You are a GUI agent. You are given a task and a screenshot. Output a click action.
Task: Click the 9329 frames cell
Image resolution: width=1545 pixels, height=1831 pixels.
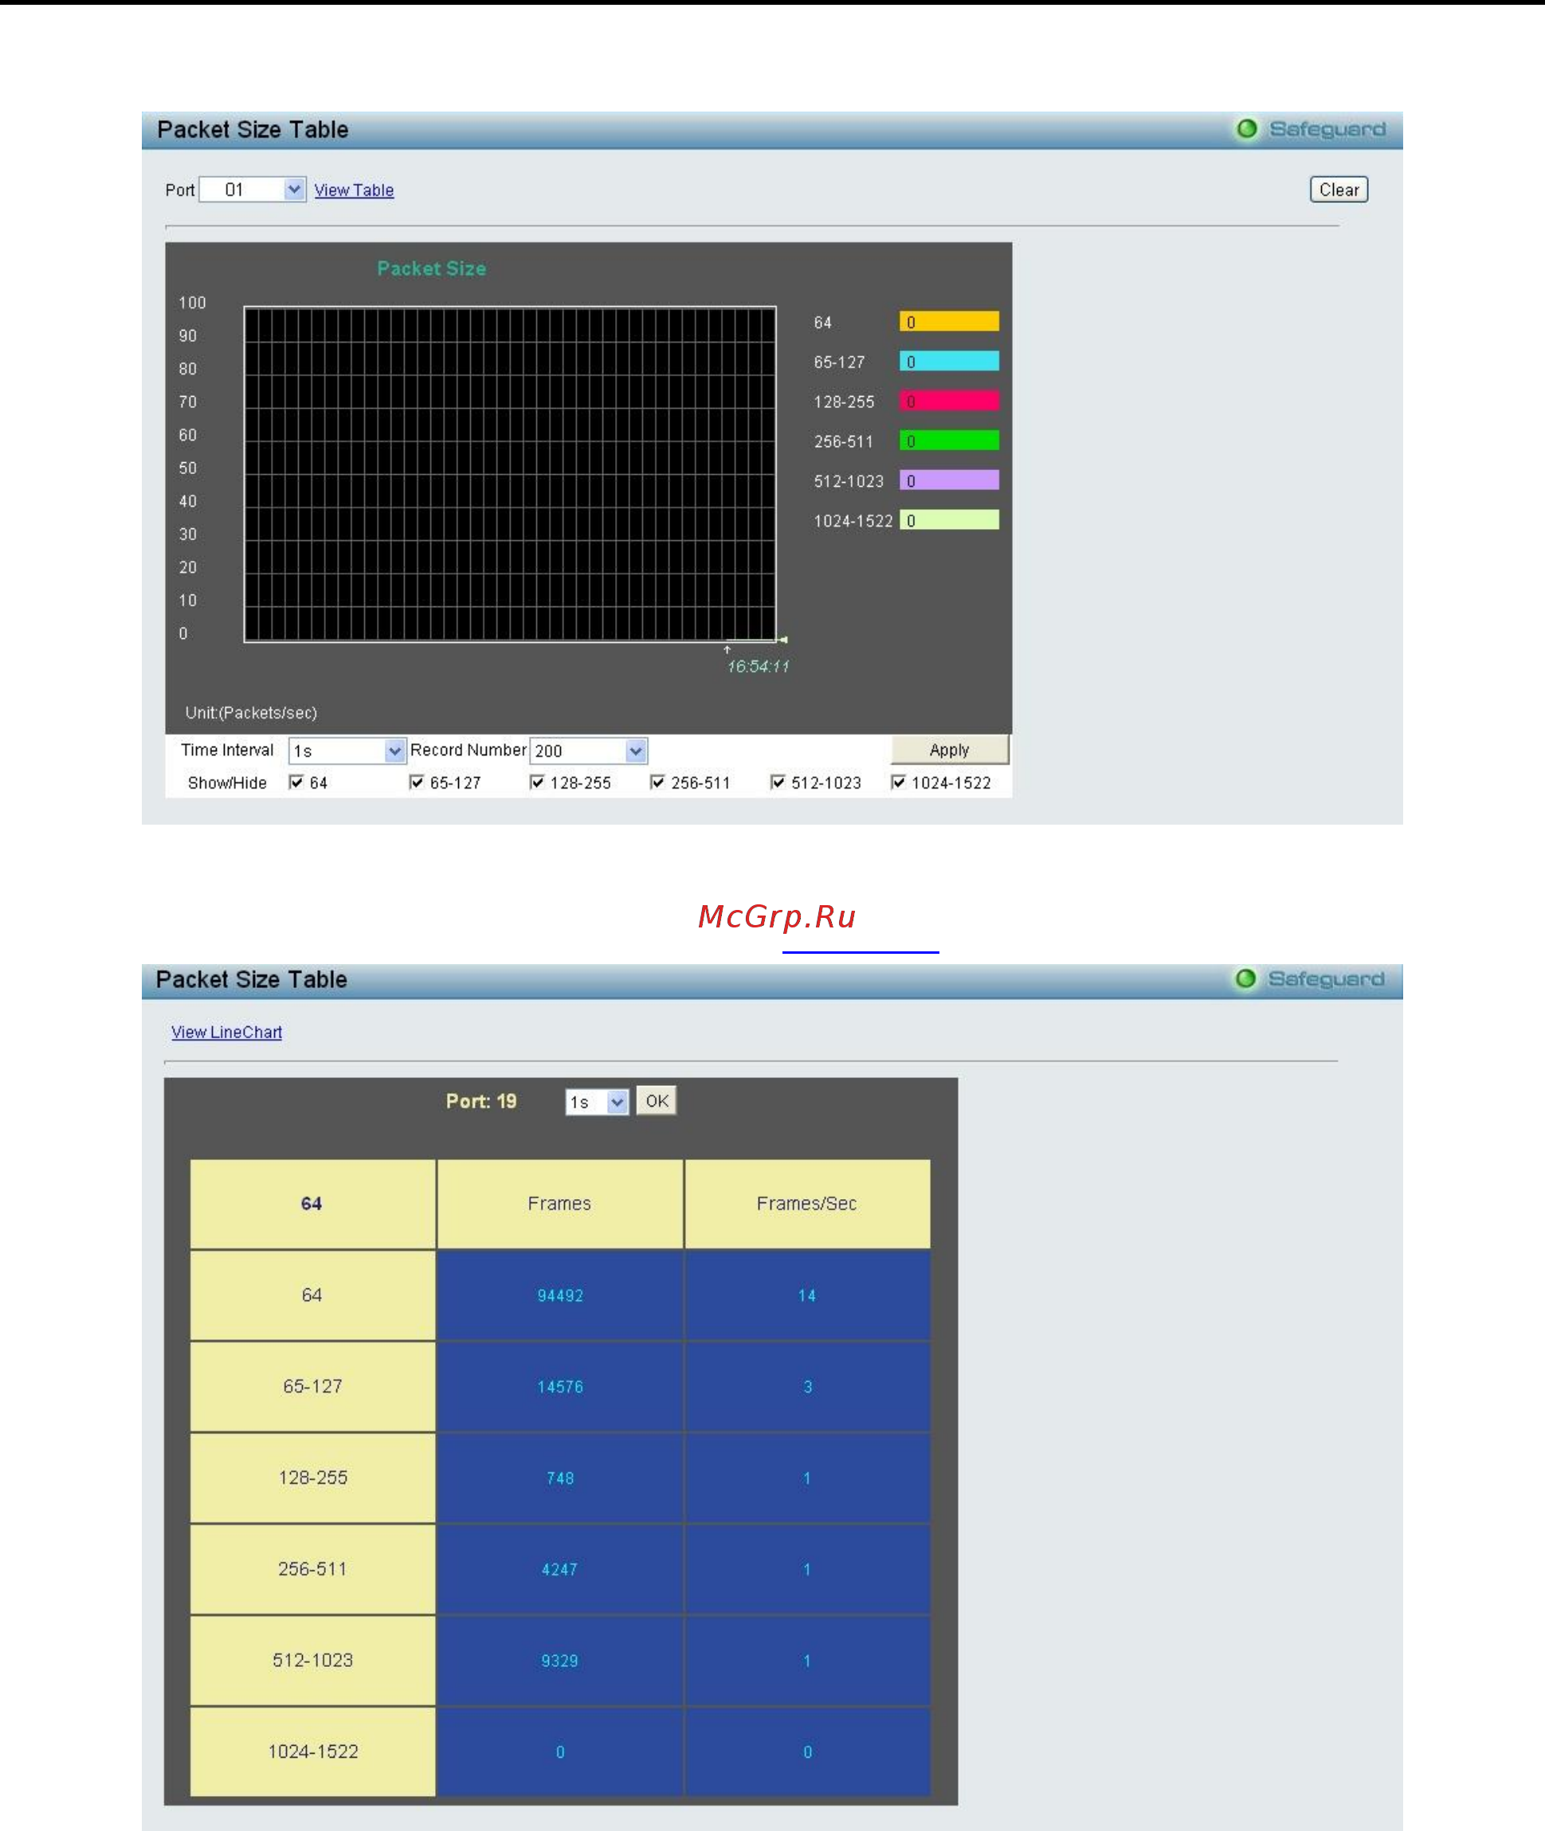coord(559,1660)
